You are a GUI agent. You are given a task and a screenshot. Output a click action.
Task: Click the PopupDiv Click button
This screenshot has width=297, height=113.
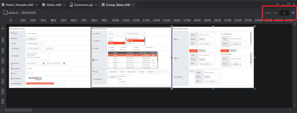pos(192,71)
